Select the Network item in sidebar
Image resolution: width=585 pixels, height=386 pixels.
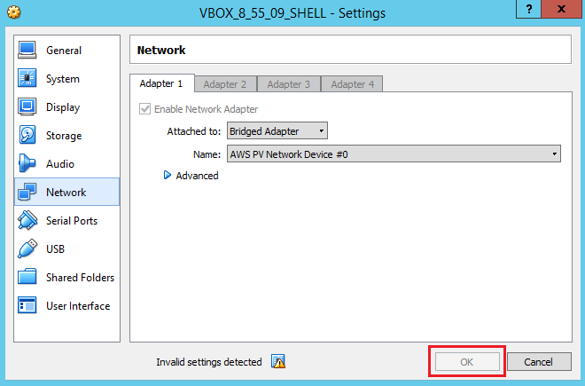(x=66, y=193)
